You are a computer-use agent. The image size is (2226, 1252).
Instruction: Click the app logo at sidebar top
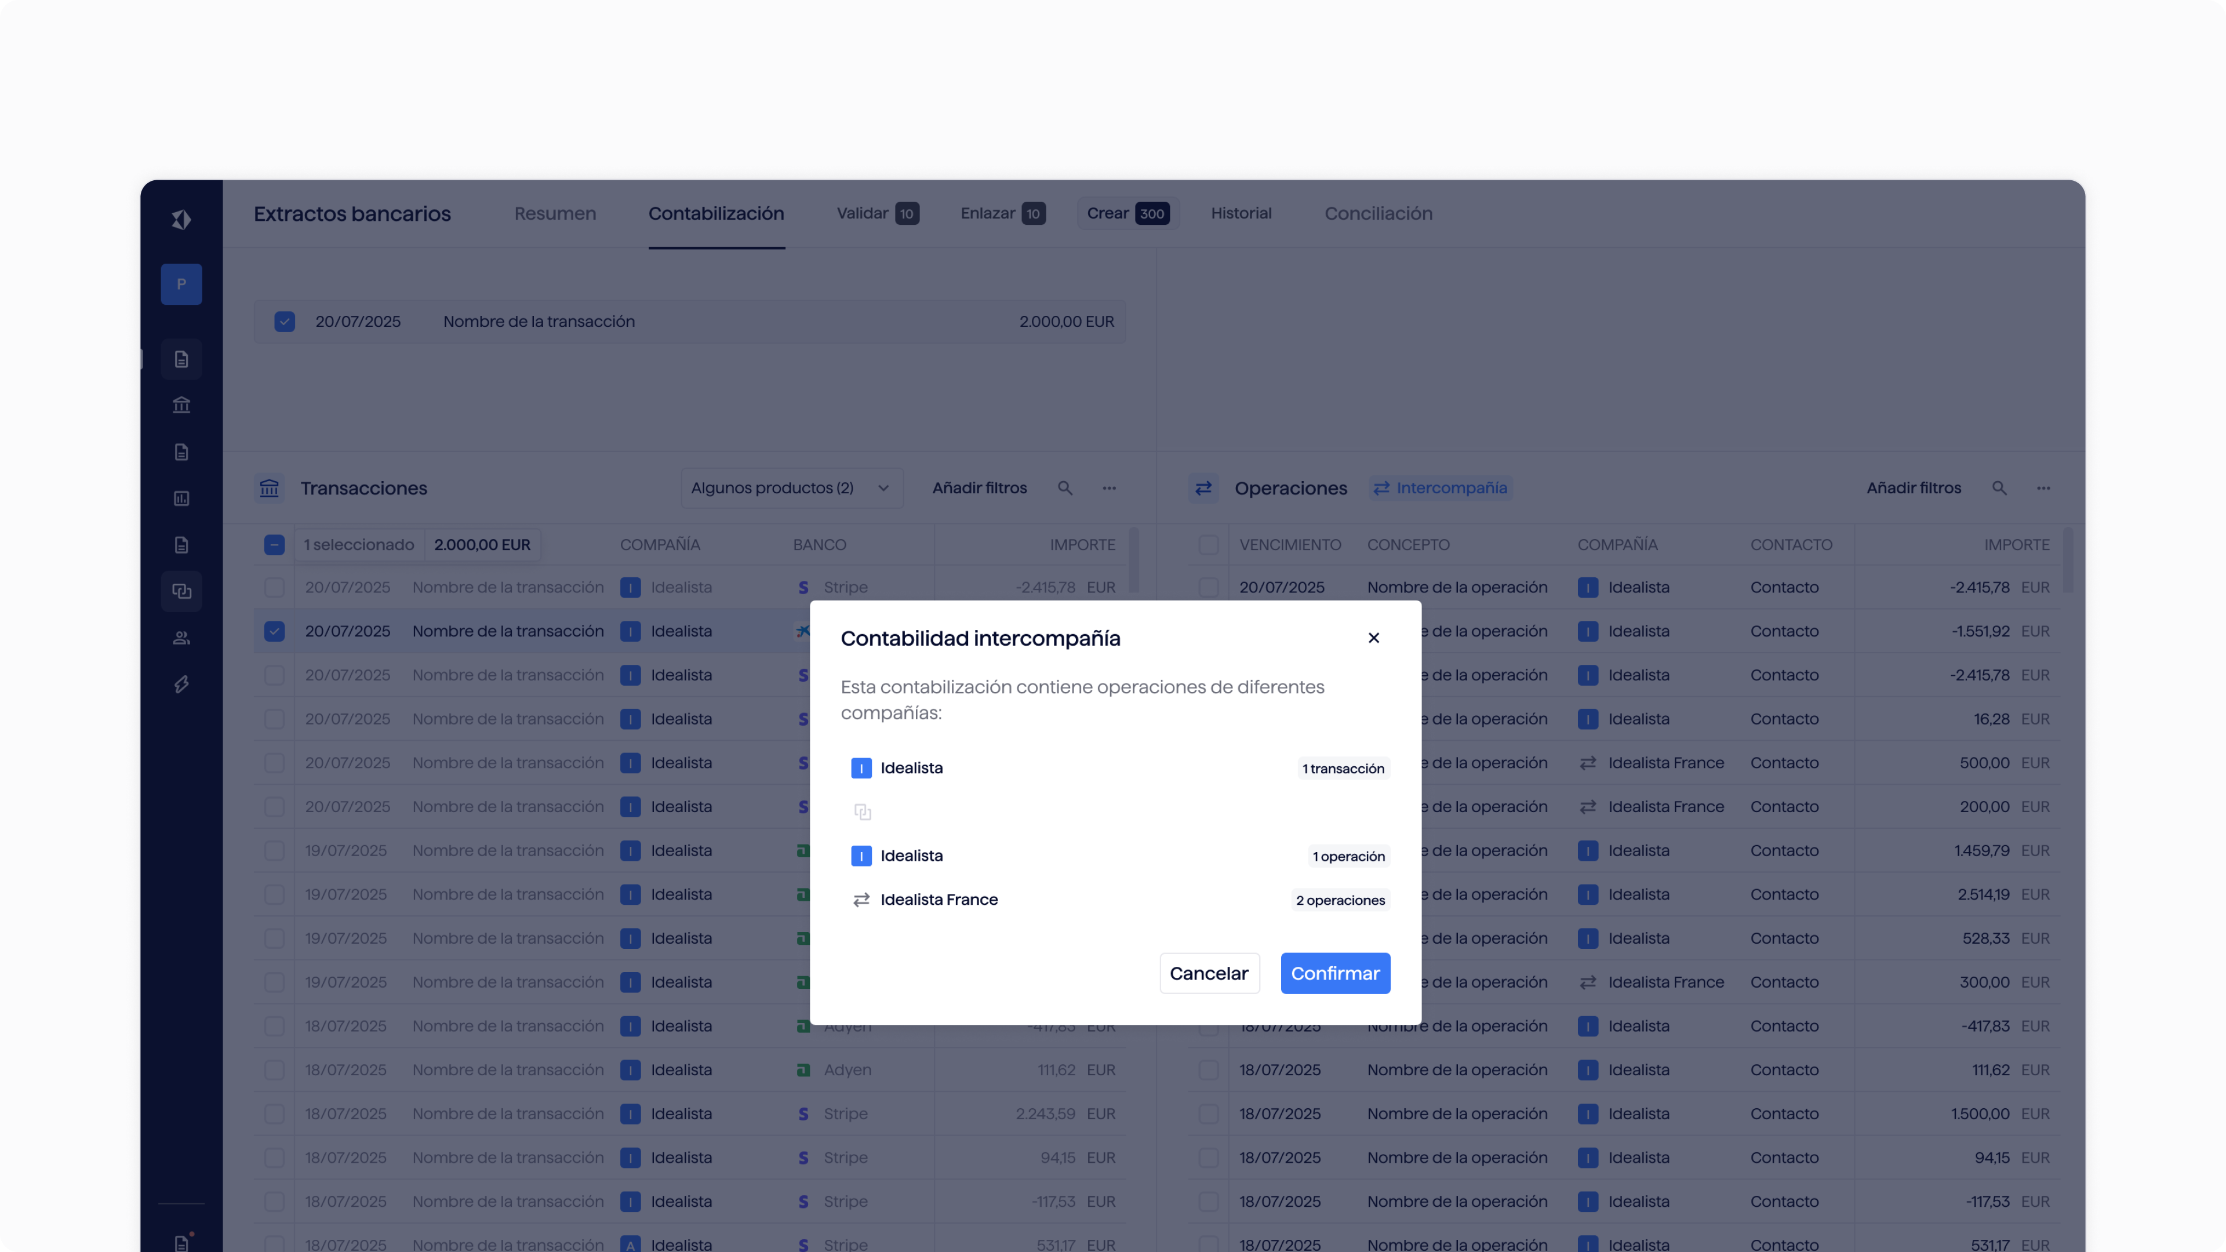(x=181, y=220)
